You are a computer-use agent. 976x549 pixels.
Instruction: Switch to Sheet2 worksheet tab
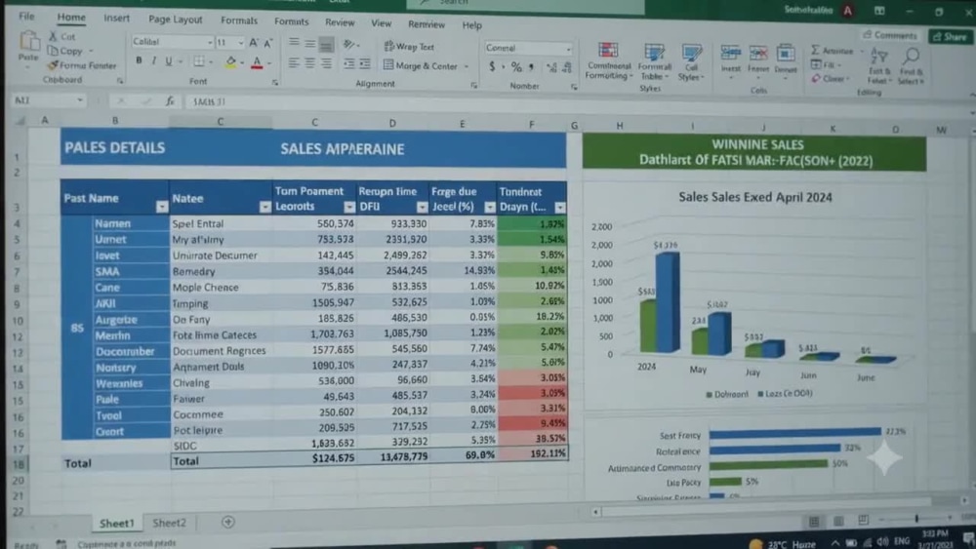pyautogui.click(x=169, y=523)
